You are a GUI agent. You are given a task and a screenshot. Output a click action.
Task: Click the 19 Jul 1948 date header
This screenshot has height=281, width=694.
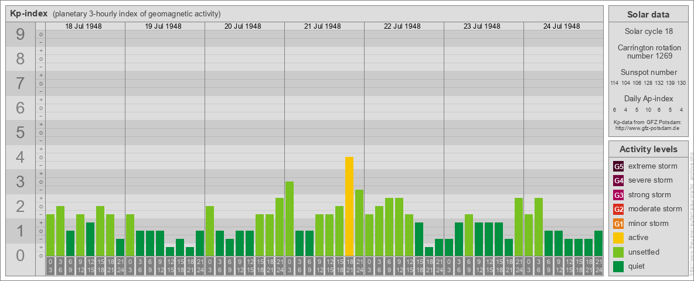[164, 26]
